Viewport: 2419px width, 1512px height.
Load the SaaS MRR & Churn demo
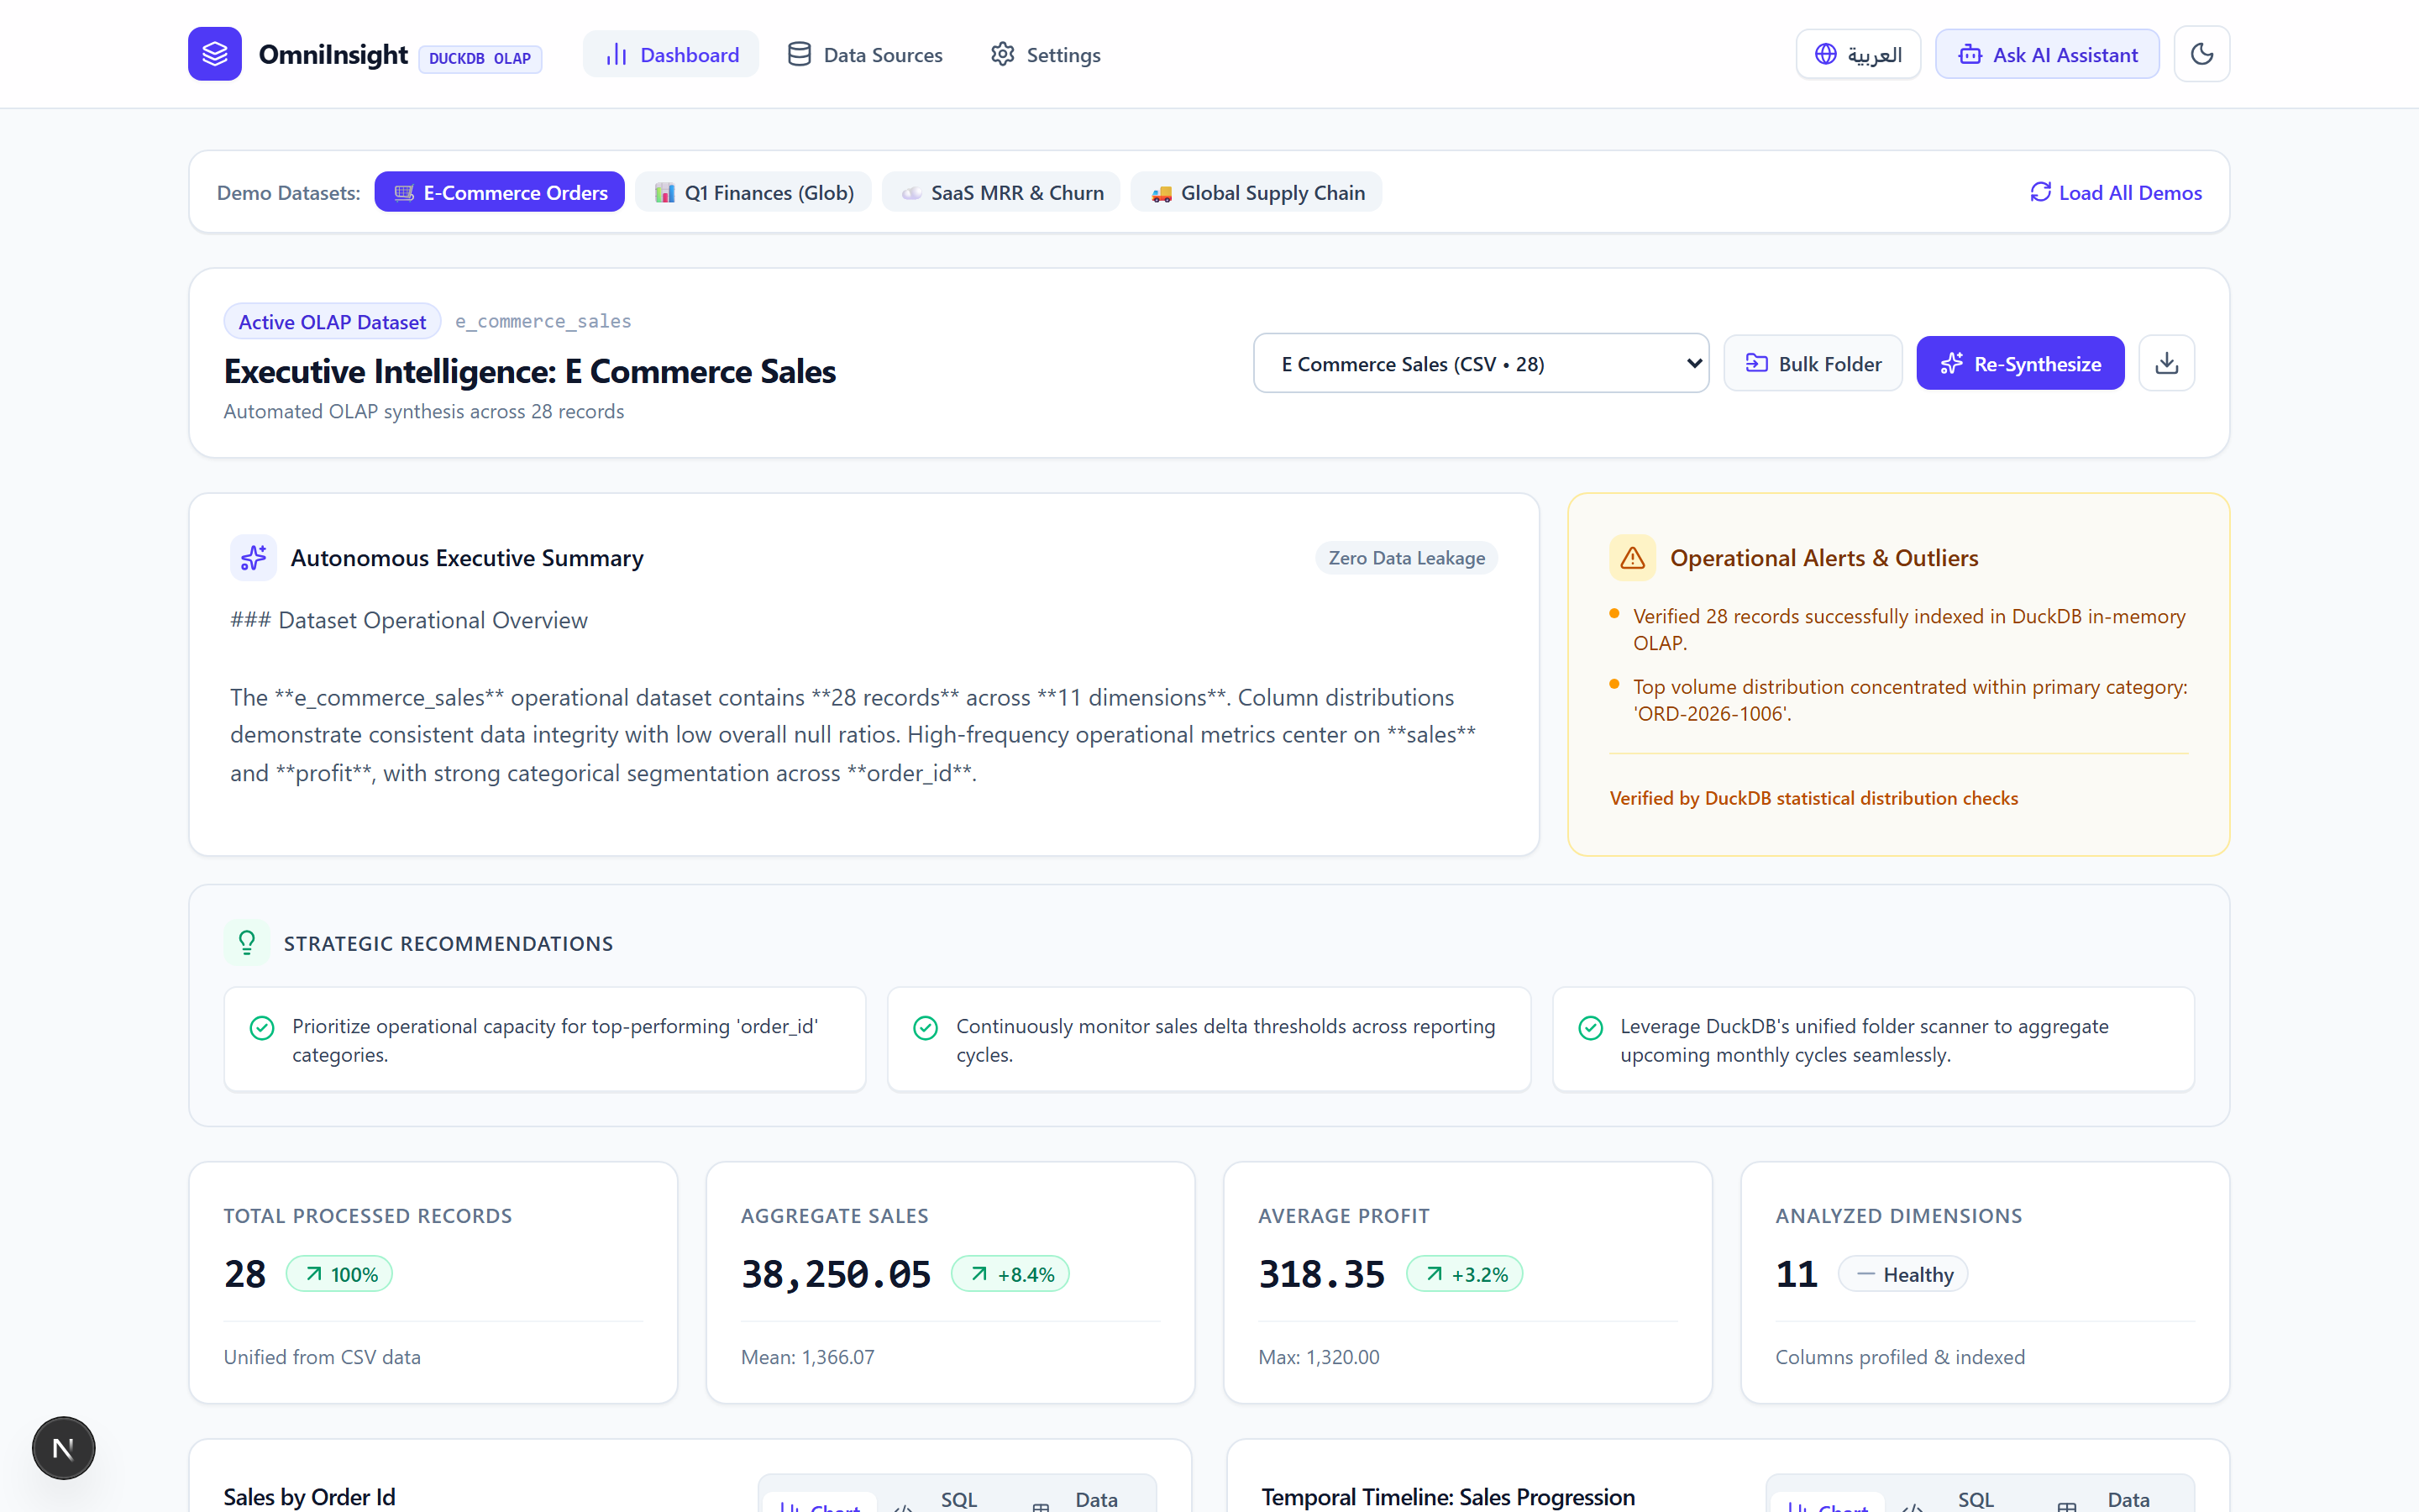pyautogui.click(x=1001, y=192)
